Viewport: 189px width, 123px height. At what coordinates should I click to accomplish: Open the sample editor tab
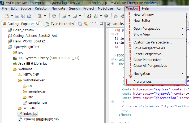[x=115, y=24]
